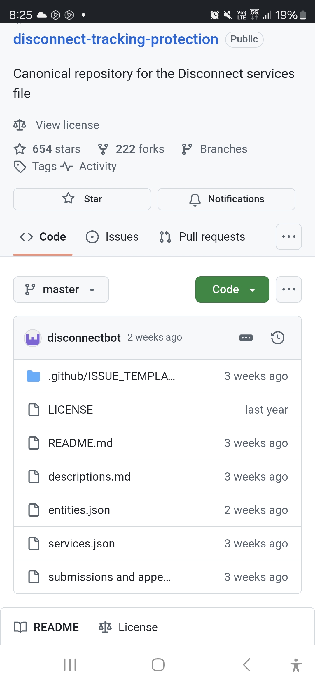Open the View license link
This screenshot has width=315, height=684.
point(67,125)
